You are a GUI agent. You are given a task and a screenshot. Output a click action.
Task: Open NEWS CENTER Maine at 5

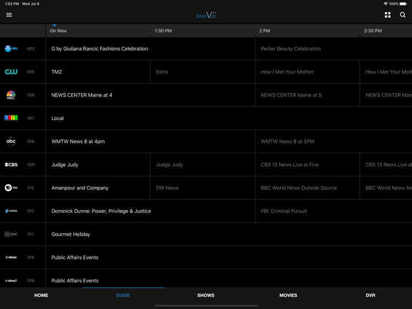pyautogui.click(x=307, y=95)
